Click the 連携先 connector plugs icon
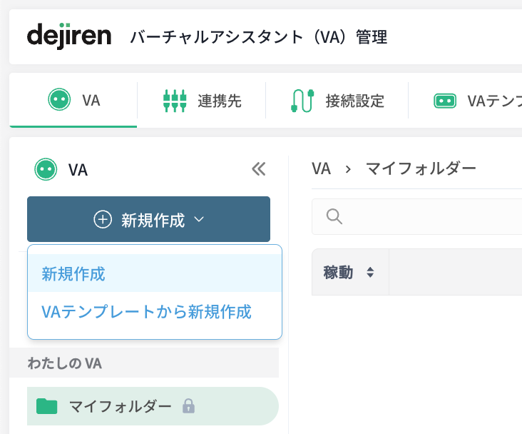 (175, 101)
